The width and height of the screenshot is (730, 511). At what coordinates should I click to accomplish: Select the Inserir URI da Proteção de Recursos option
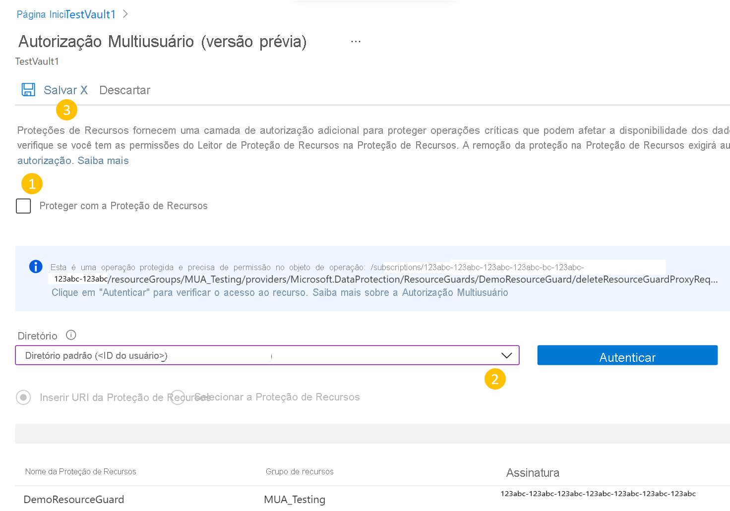point(23,397)
